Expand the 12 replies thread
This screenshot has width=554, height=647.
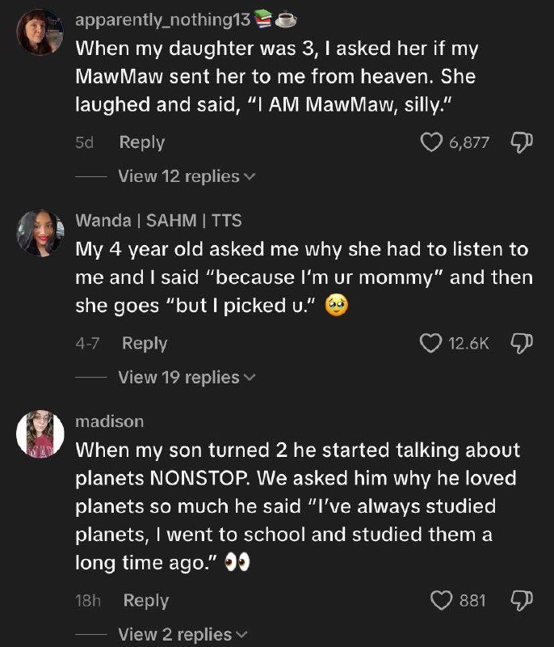(186, 176)
